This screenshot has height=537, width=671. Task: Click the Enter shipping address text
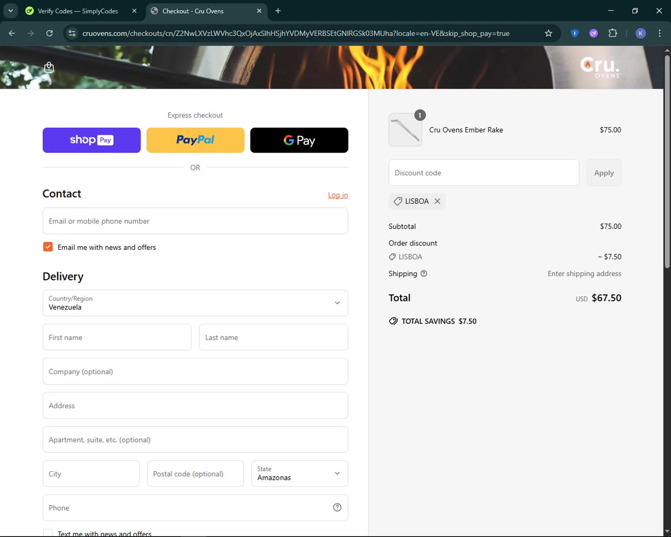coord(584,273)
